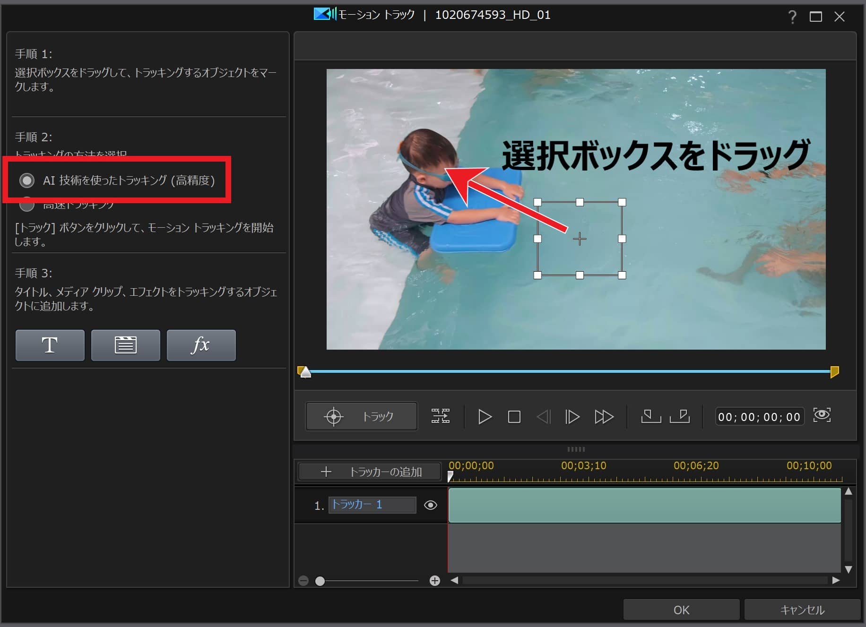866x627 pixels.
Task: Click the yellow end marker on scrubber
Action: (x=835, y=372)
